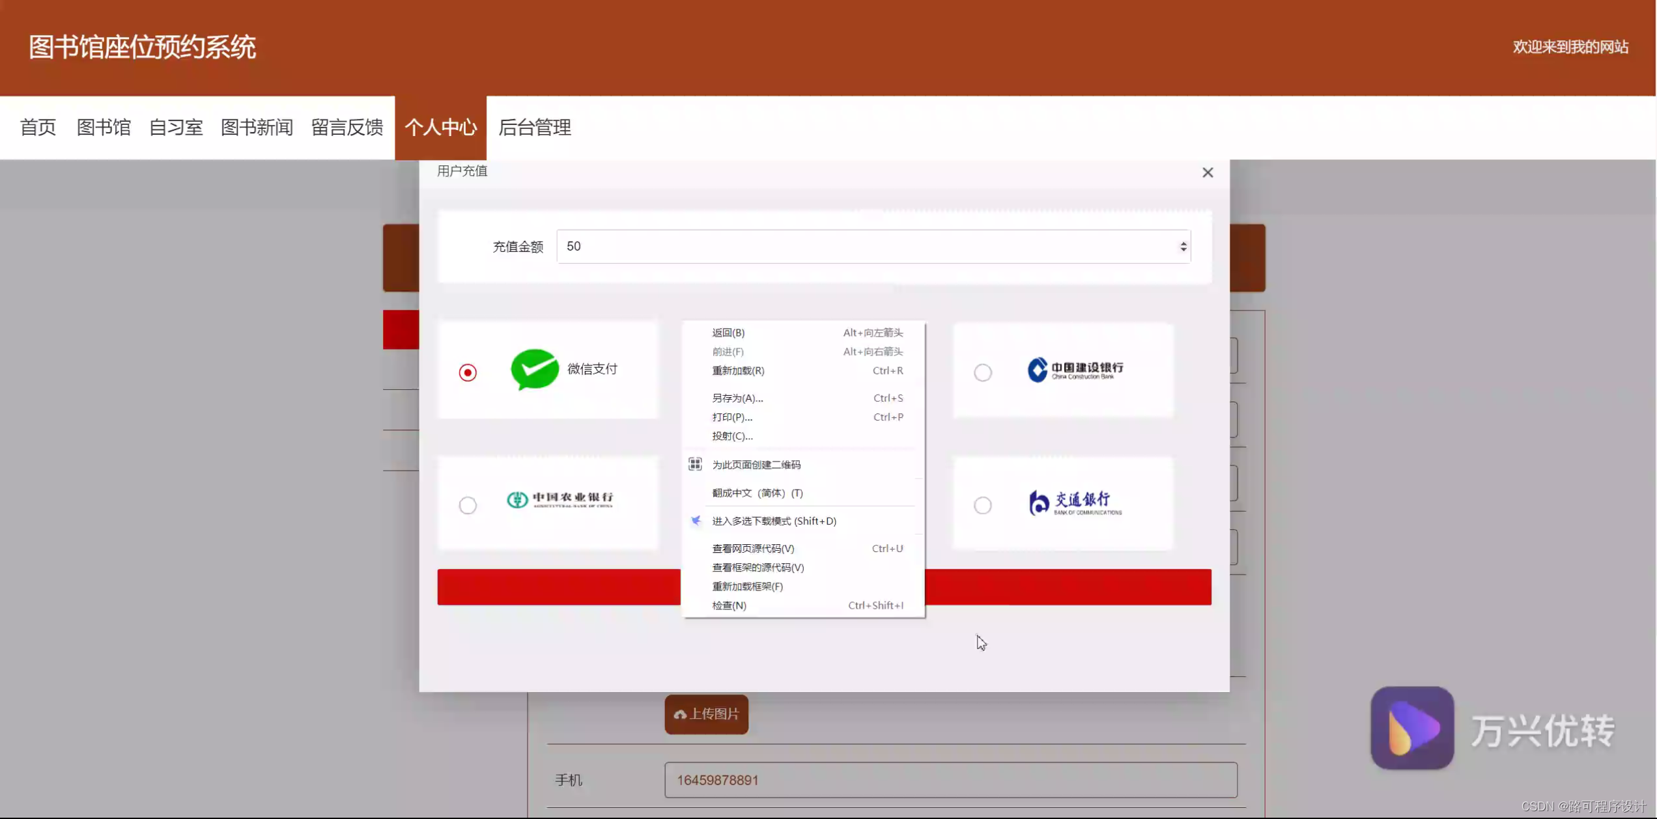Choose Agricultural Bank of China radio button
Viewport: 1657px width, 819px height.
pos(468,505)
